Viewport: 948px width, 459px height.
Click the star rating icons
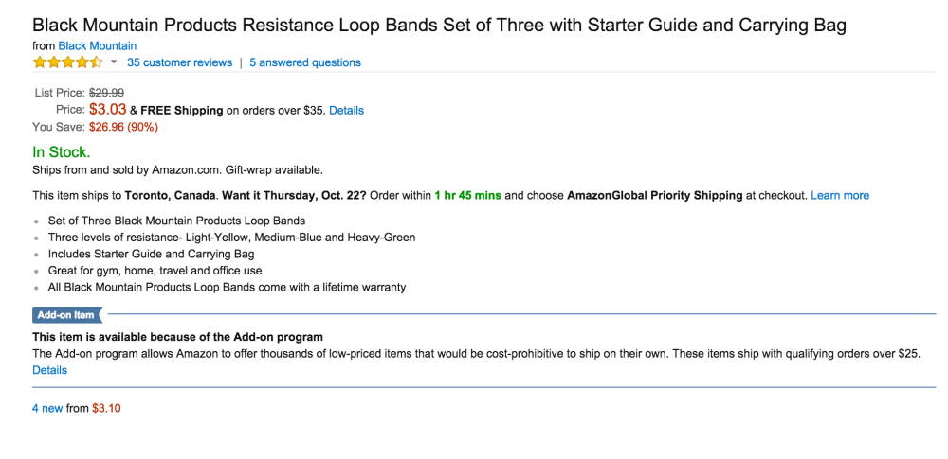click(67, 62)
